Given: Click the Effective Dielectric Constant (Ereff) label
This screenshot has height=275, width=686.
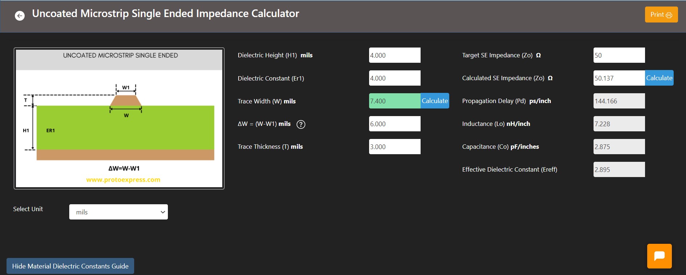Looking at the screenshot, I should pos(509,169).
